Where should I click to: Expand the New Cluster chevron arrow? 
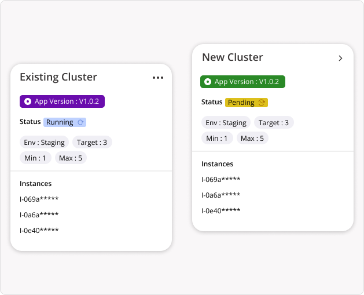340,58
